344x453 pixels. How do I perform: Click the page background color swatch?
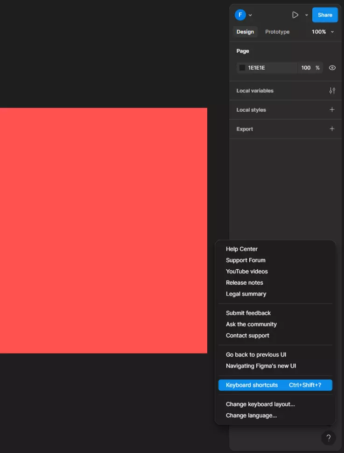click(x=242, y=68)
